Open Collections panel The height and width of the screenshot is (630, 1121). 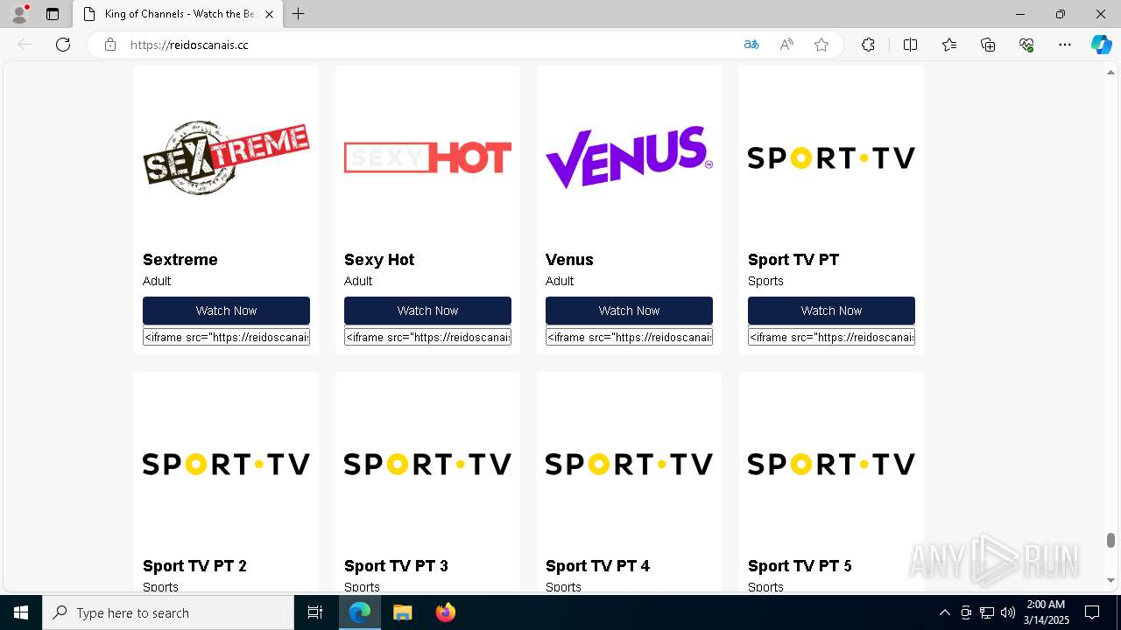pyautogui.click(x=988, y=45)
